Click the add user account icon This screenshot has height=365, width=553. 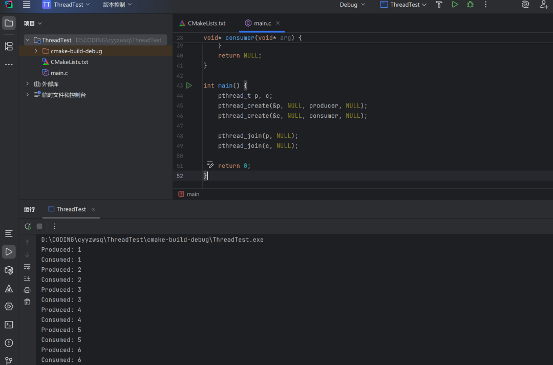pos(544,5)
